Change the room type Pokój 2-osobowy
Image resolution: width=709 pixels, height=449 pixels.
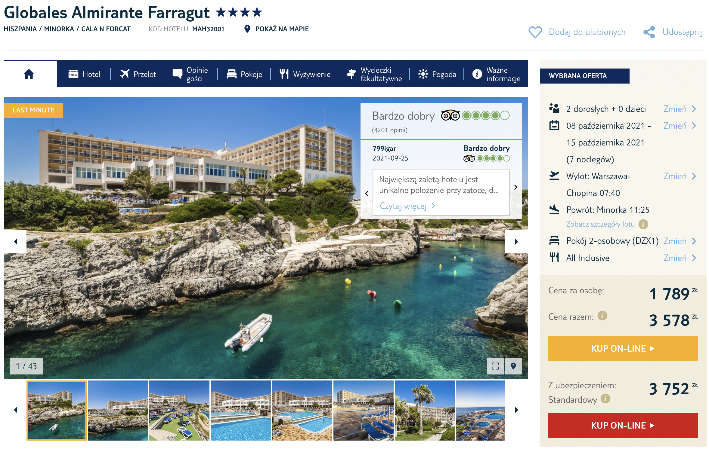click(680, 241)
